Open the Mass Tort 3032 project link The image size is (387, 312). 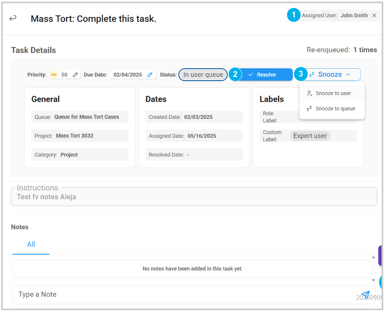click(x=74, y=136)
